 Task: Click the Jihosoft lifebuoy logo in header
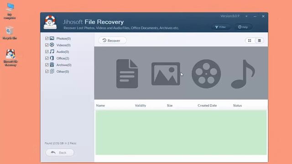50,22
